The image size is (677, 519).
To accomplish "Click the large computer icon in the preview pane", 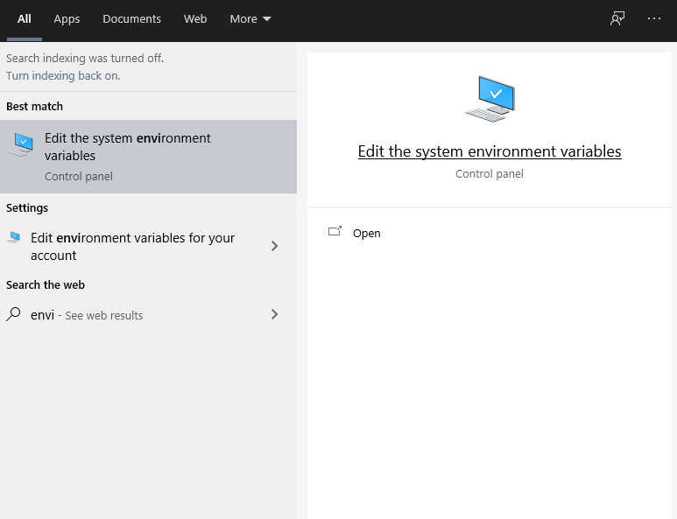I will click(x=490, y=99).
